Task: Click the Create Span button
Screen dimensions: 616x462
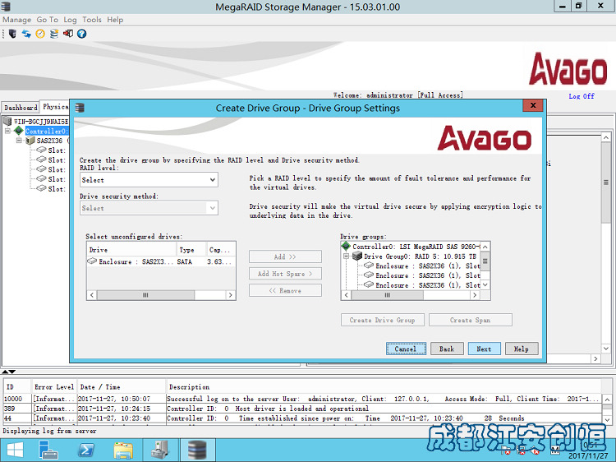Action: pos(471,320)
